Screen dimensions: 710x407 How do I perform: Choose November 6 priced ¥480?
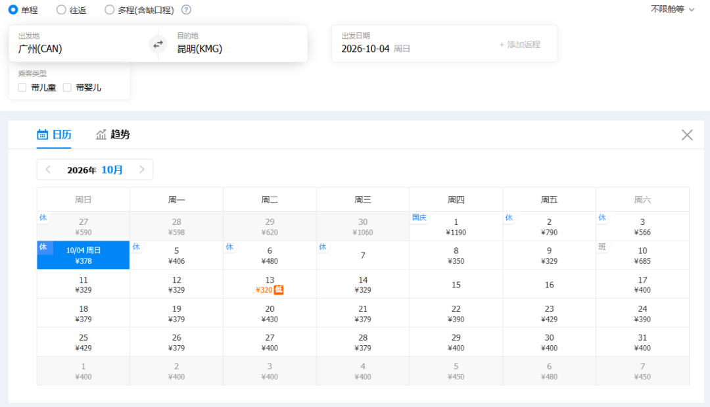point(549,371)
